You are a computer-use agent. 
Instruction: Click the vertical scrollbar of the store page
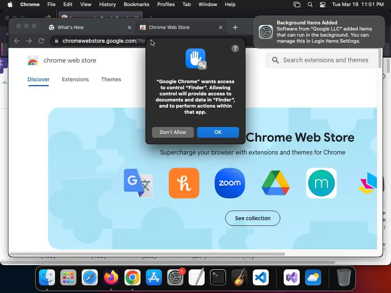pyautogui.click(x=380, y=58)
